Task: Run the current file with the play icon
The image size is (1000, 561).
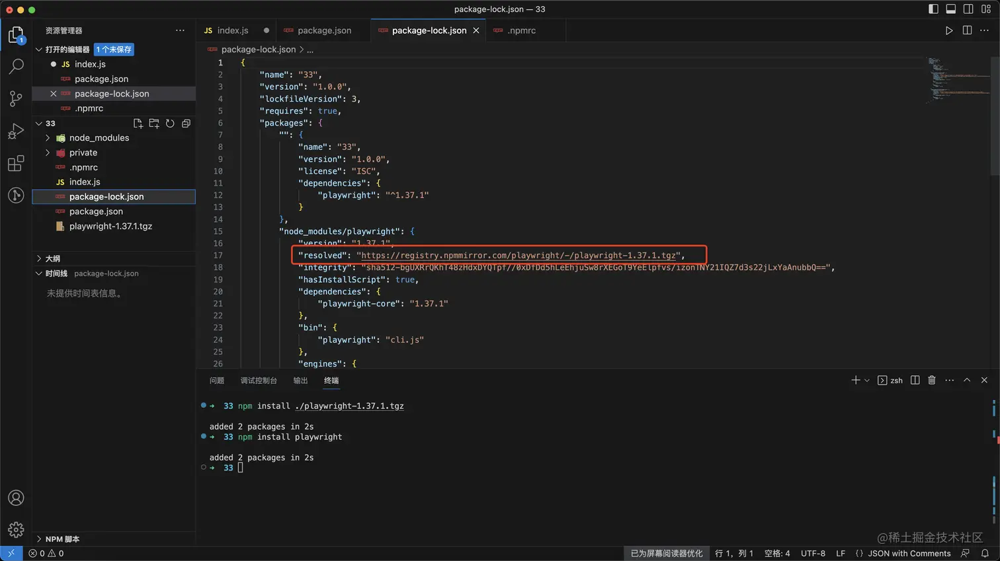Action: pyautogui.click(x=949, y=30)
